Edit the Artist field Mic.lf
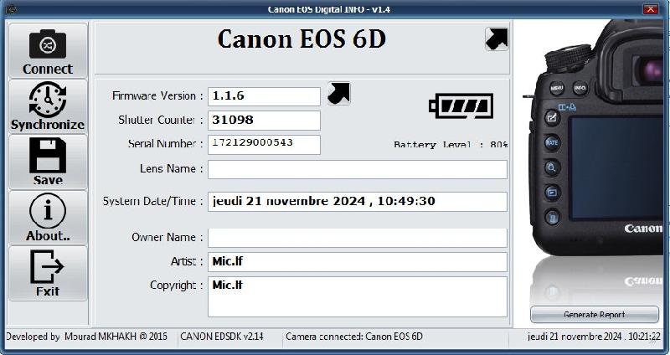Screen dimensions: 670x355 (358, 261)
